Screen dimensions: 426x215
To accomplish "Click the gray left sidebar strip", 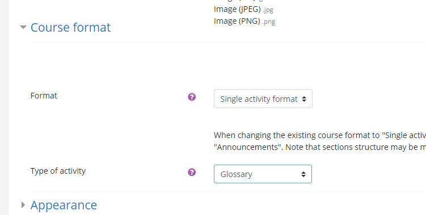I will (x=4, y=107).
